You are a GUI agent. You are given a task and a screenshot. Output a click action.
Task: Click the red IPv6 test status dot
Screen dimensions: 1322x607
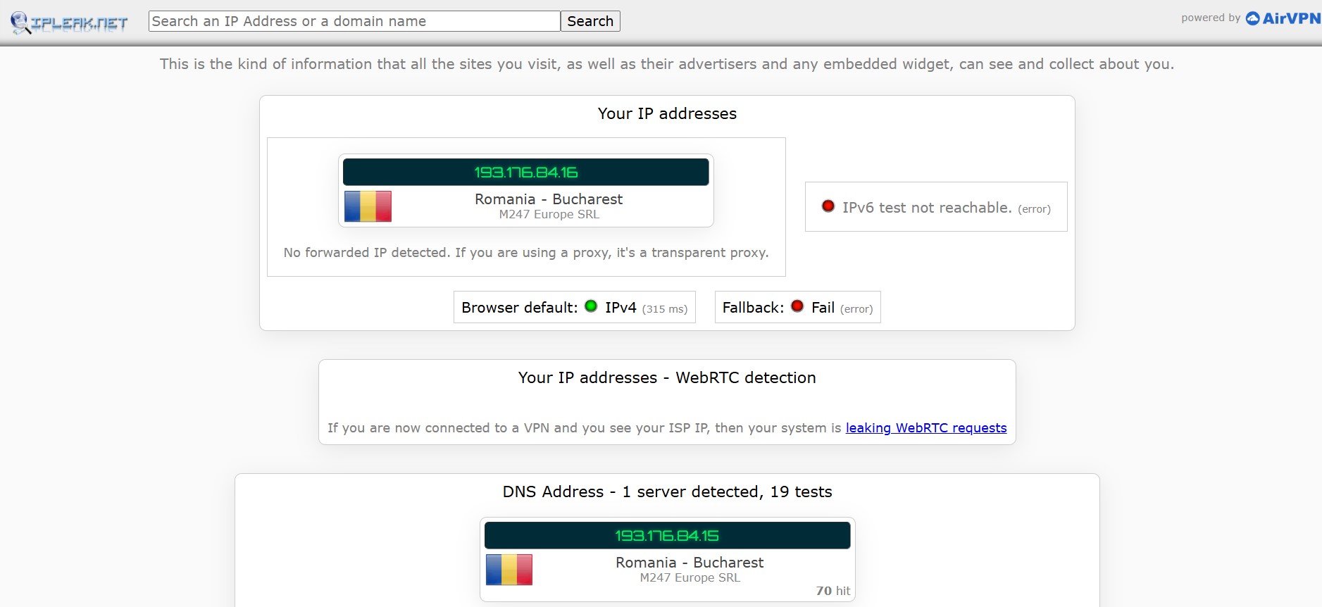[x=828, y=206]
